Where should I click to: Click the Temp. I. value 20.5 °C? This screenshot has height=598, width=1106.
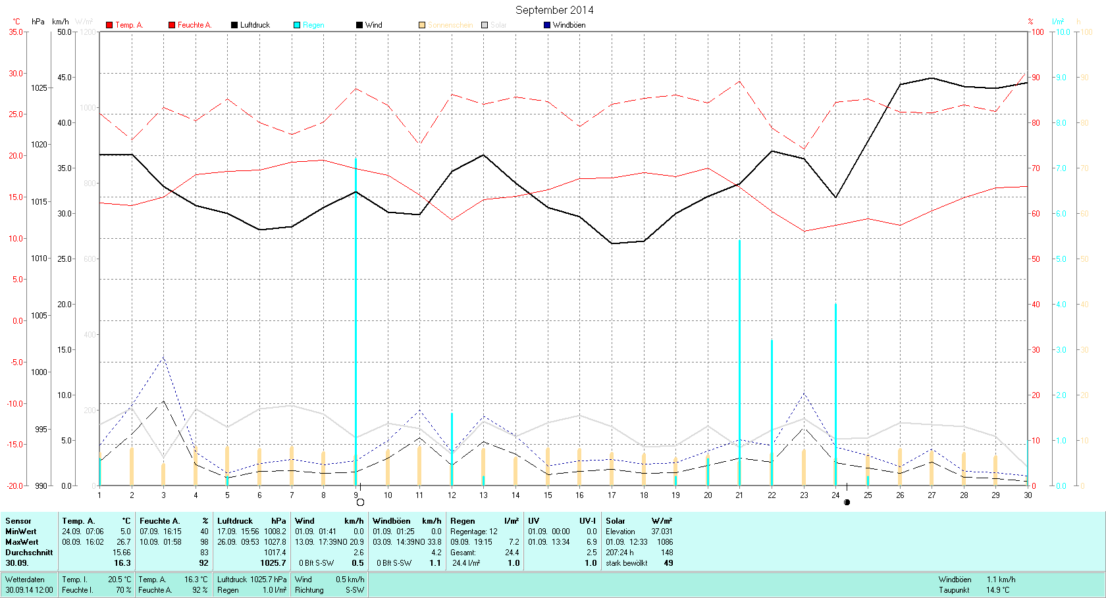coord(119,580)
